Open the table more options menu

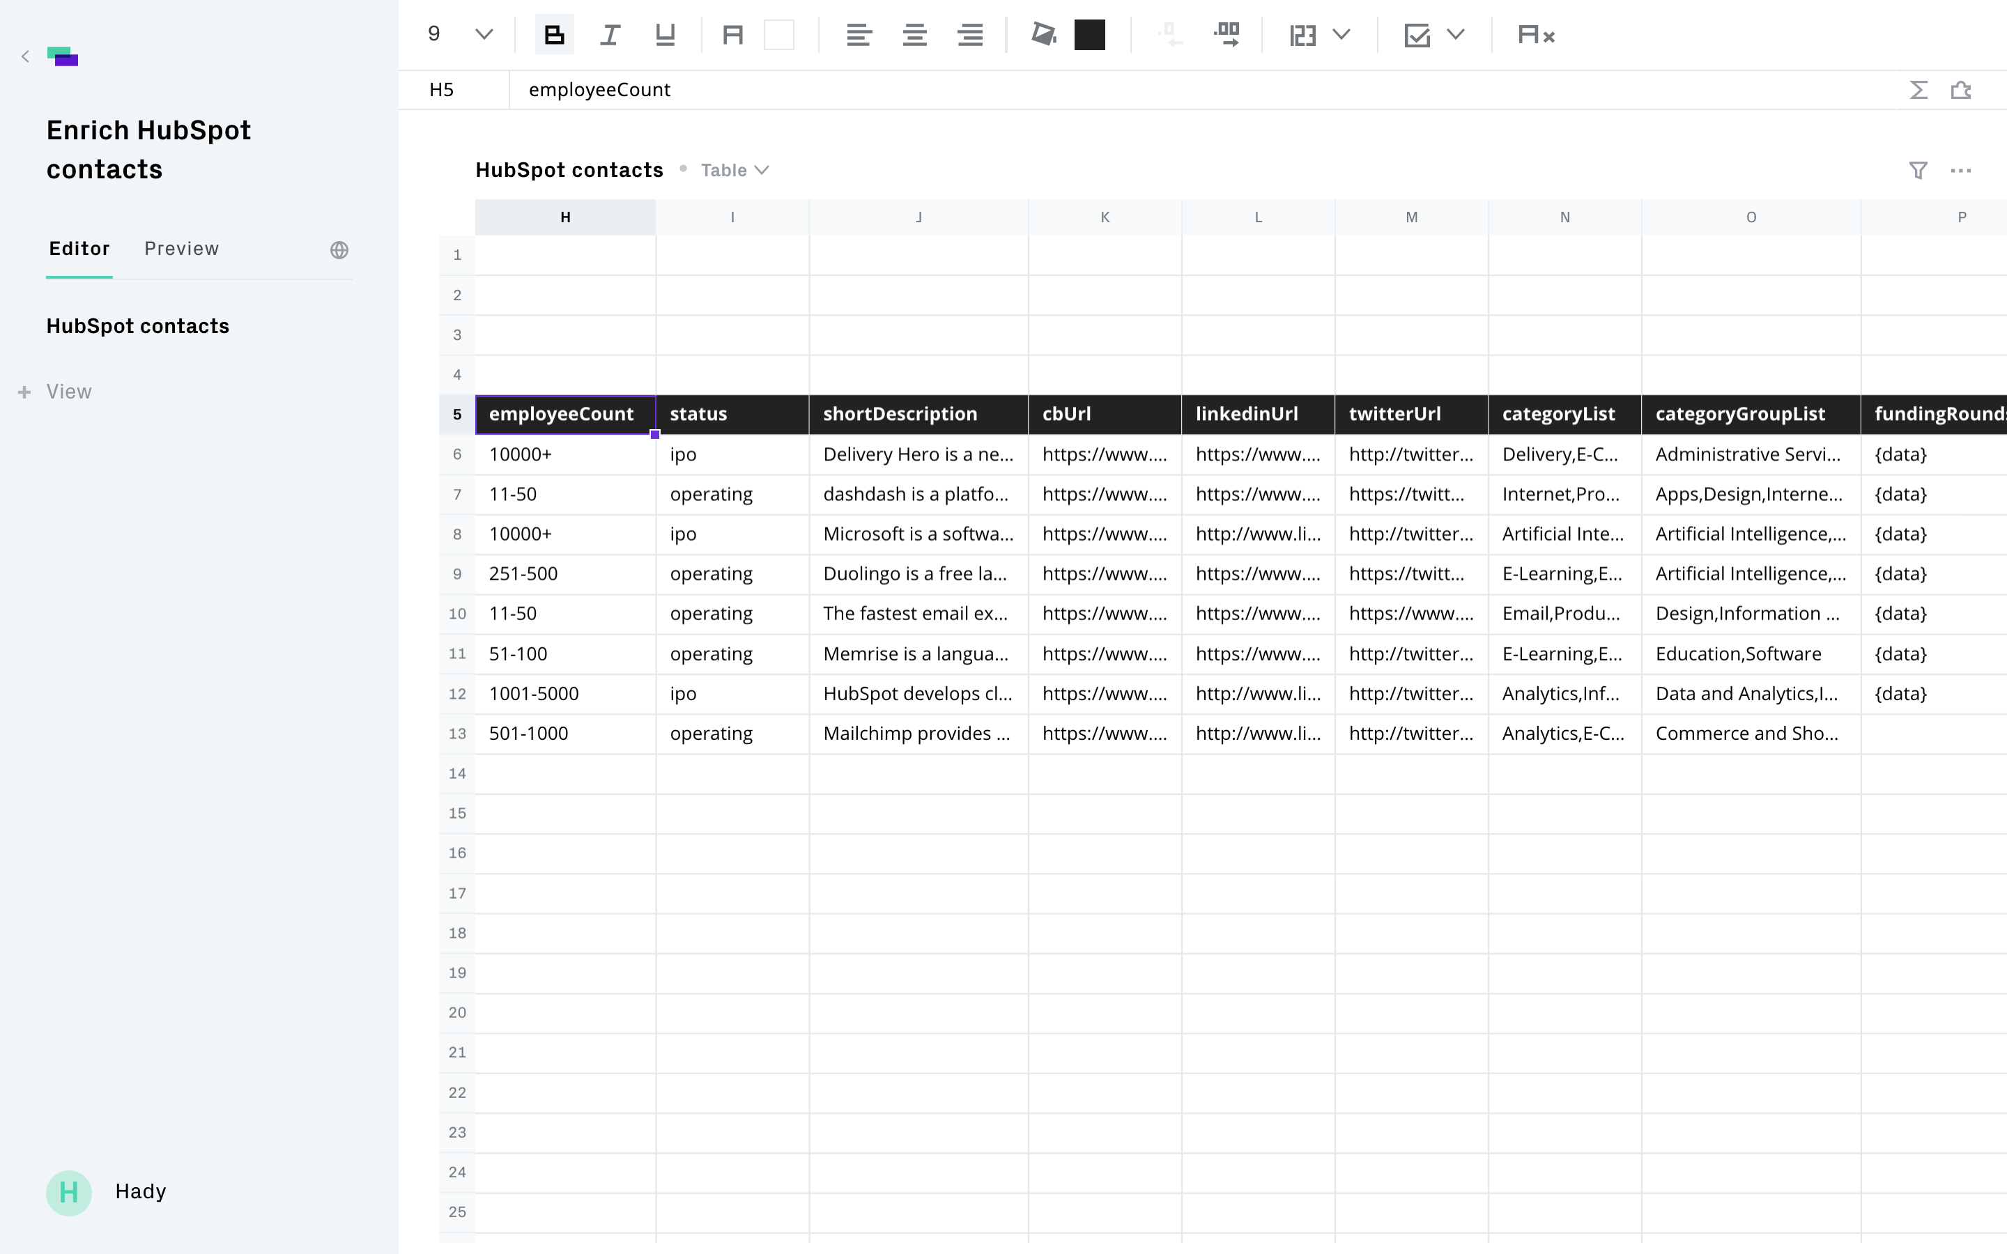pyautogui.click(x=1960, y=171)
